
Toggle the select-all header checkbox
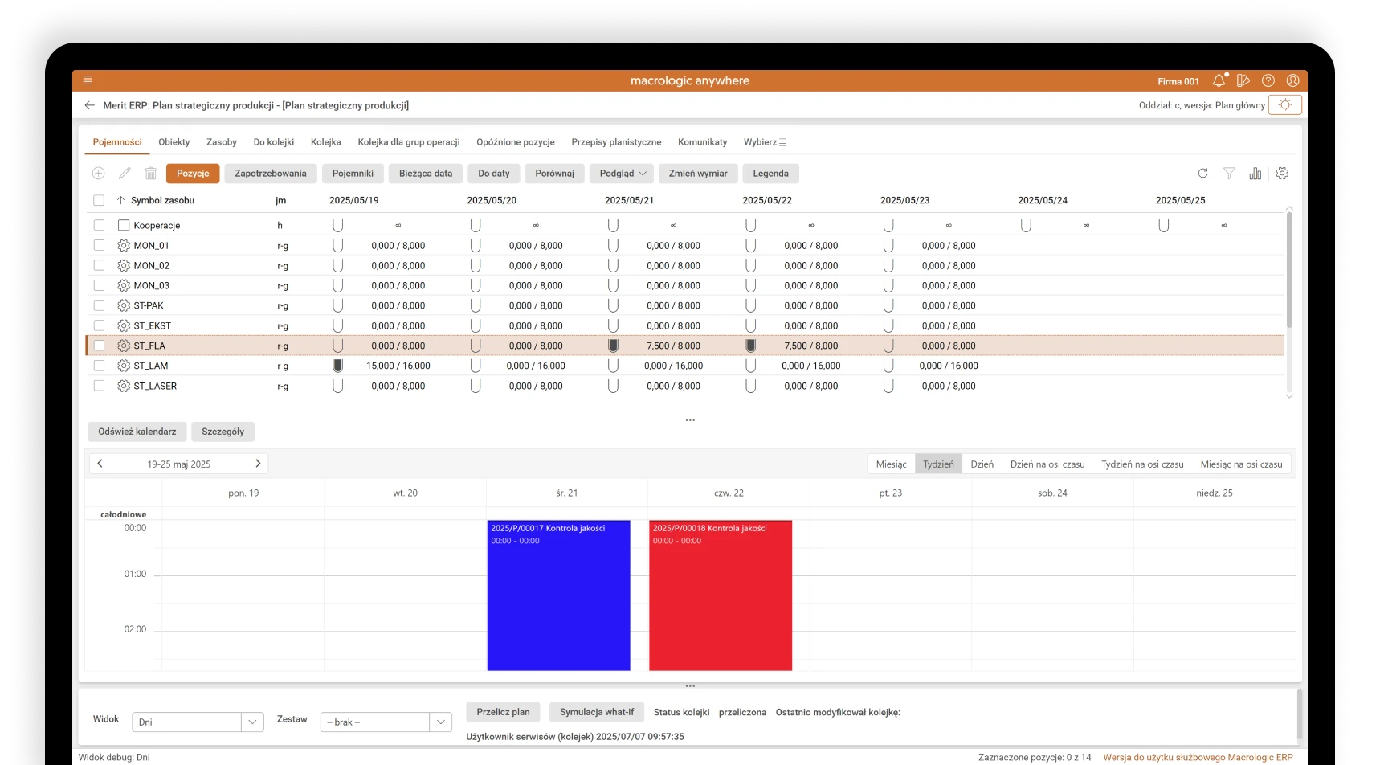click(99, 200)
